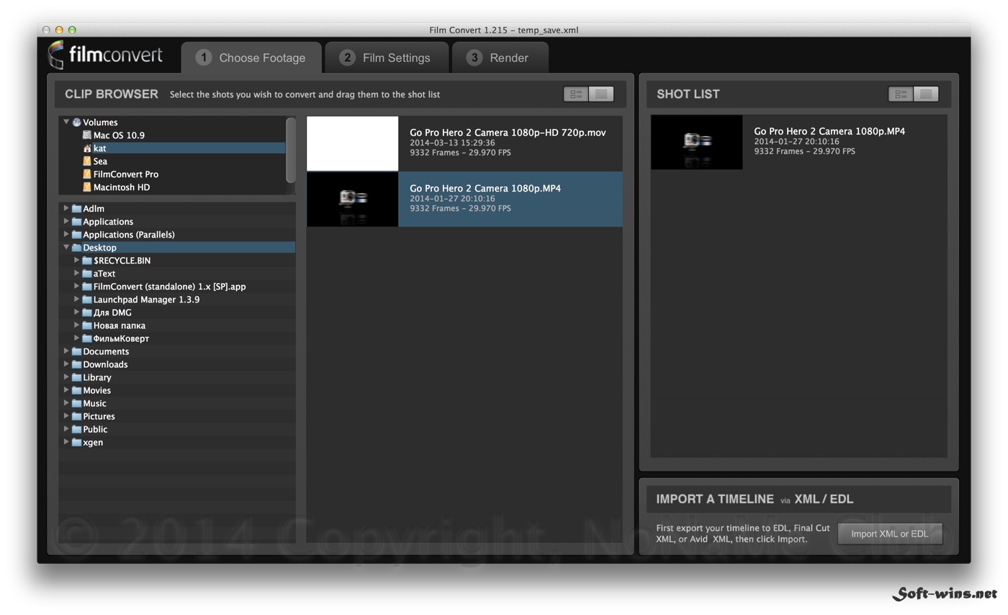The width and height of the screenshot is (1008, 615).
Task: Select the aText folder name
Action: pos(104,274)
